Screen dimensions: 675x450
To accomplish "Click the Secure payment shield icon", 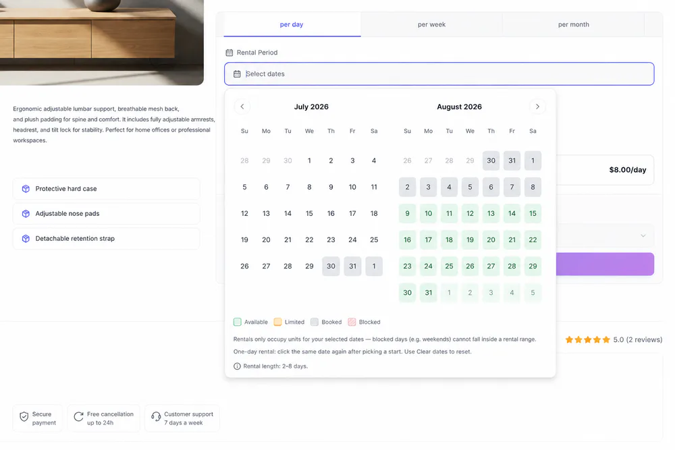I will [24, 416].
